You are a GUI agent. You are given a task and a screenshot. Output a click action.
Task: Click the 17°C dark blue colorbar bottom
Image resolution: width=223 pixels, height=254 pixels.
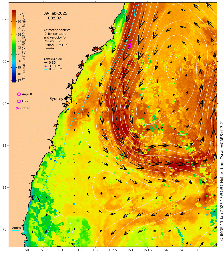[x=14, y=80]
